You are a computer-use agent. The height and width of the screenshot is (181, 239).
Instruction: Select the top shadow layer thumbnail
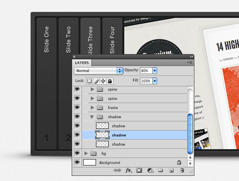tap(102, 126)
